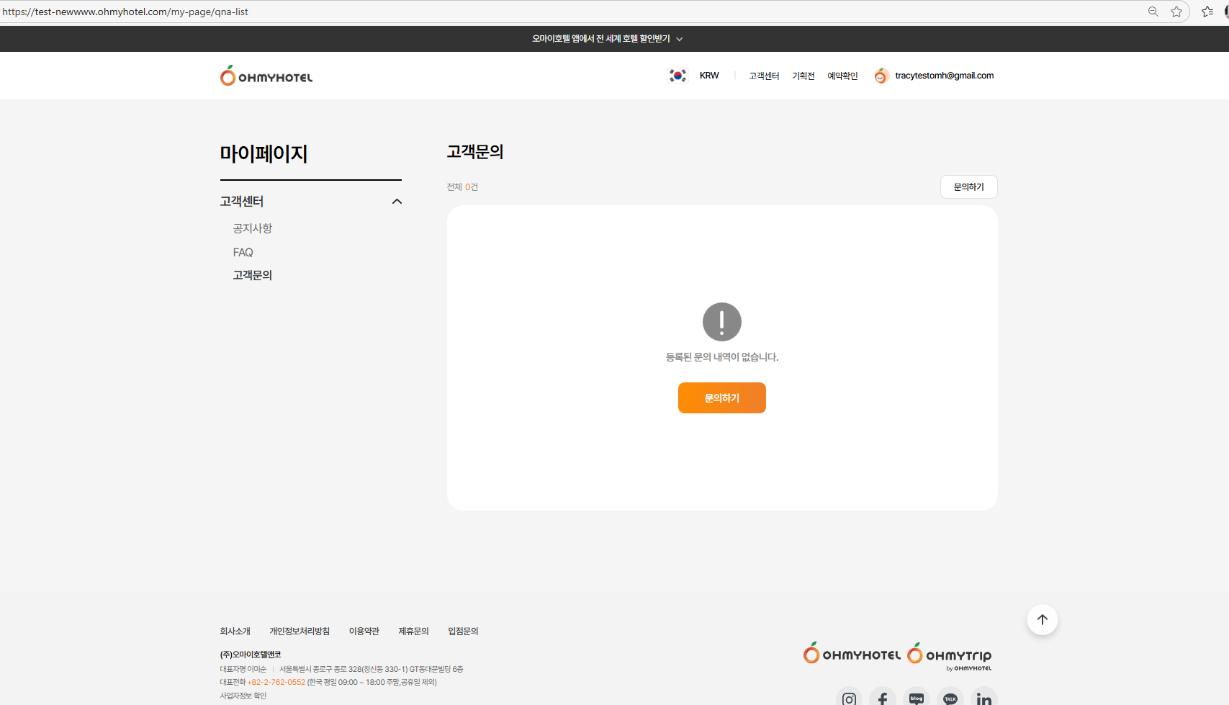1229x705 pixels.
Task: Click the (주)오마이호텔앤코 company name
Action: coord(251,655)
